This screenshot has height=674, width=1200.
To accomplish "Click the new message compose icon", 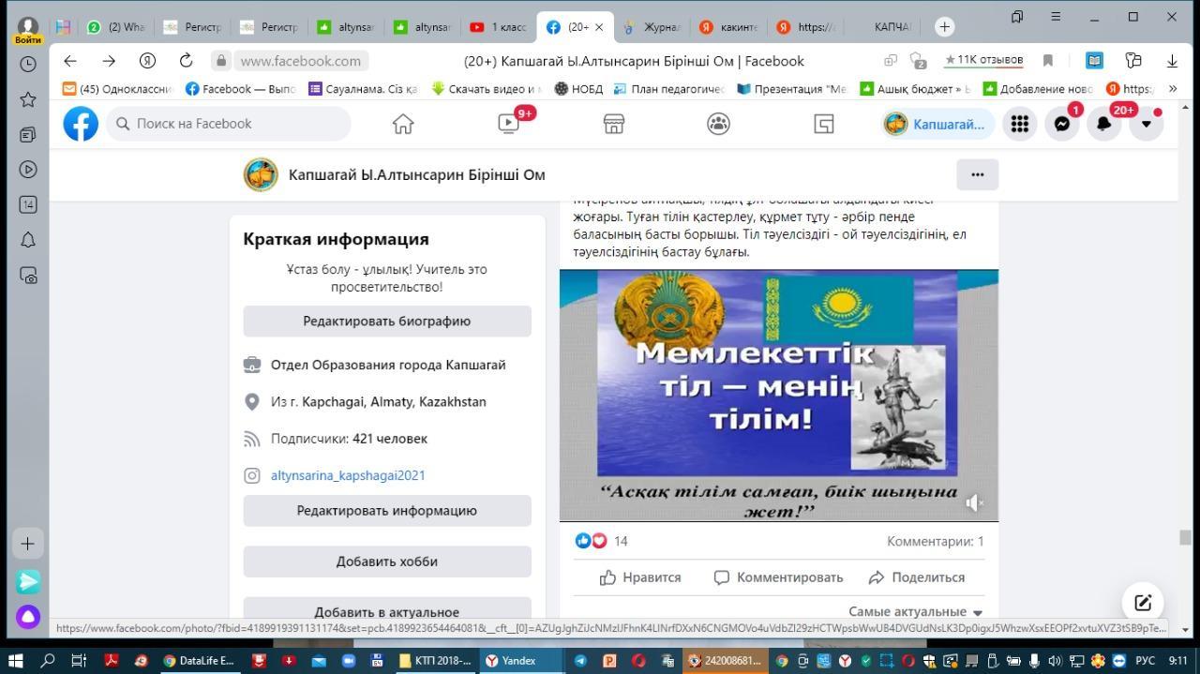I will pyautogui.click(x=1143, y=603).
